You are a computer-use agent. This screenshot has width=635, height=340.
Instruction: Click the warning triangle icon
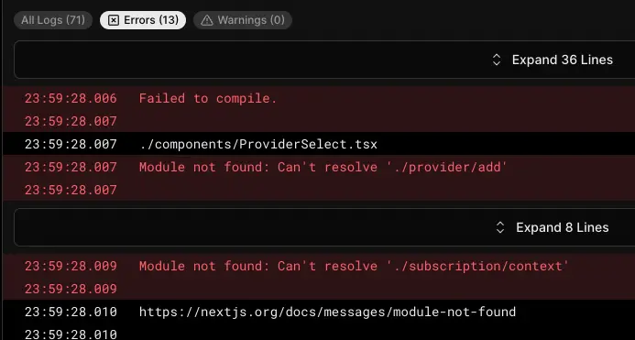[207, 20]
